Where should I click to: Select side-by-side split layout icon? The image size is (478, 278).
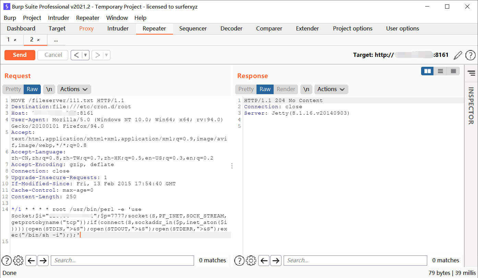428,71
